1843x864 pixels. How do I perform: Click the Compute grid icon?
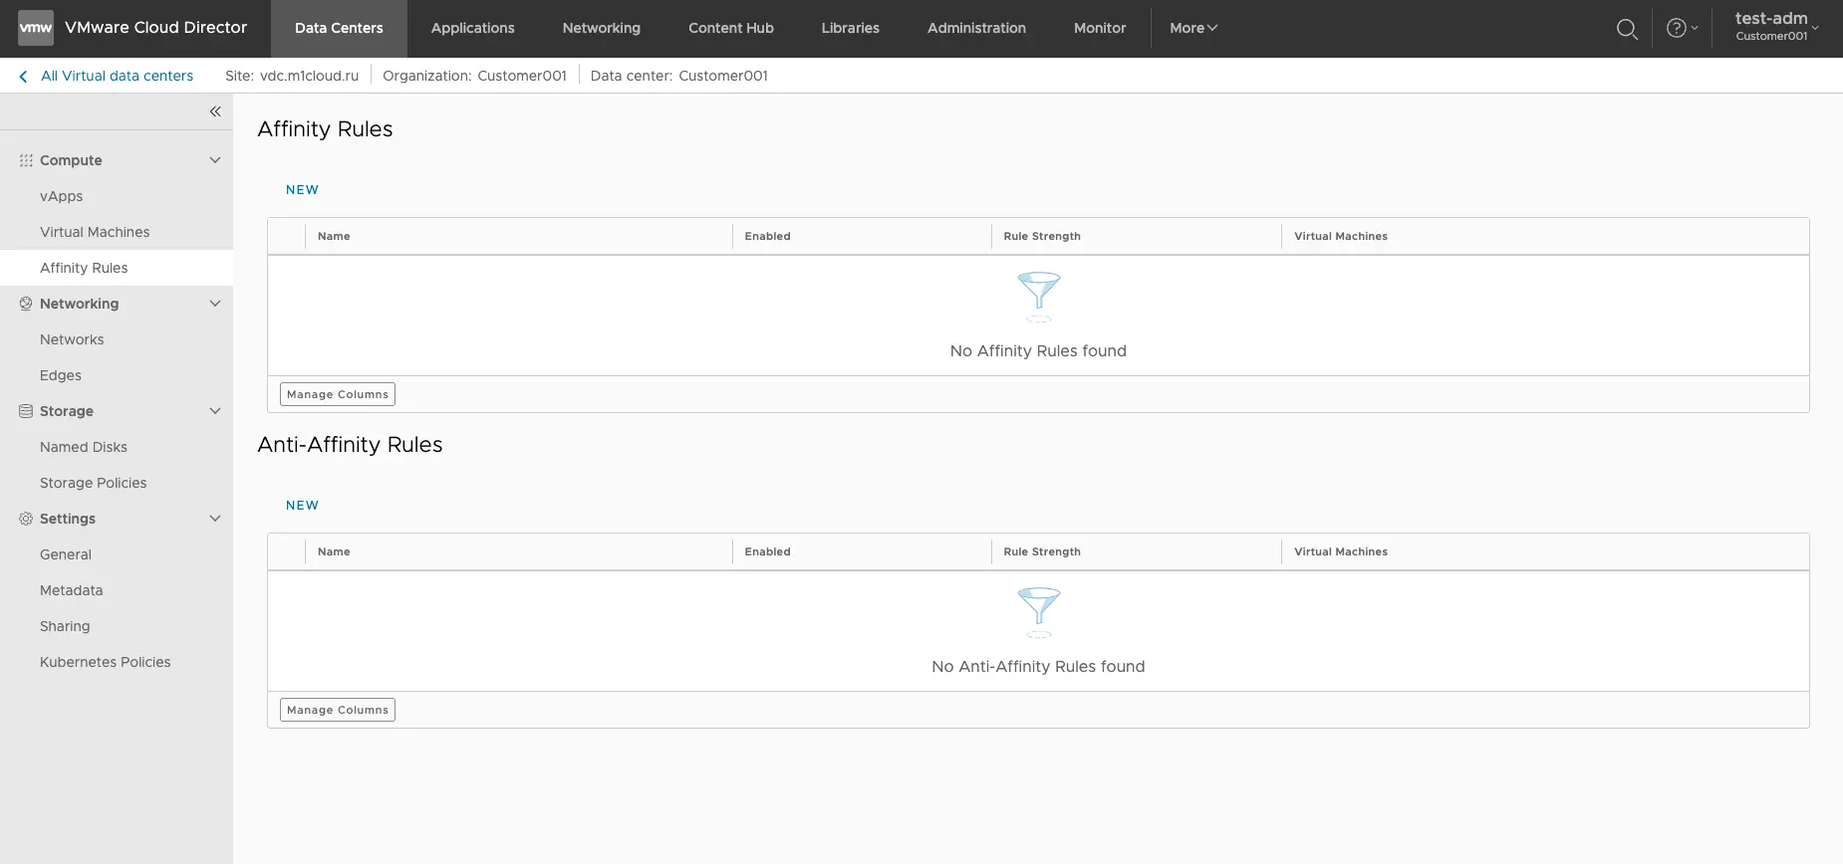tap(26, 160)
